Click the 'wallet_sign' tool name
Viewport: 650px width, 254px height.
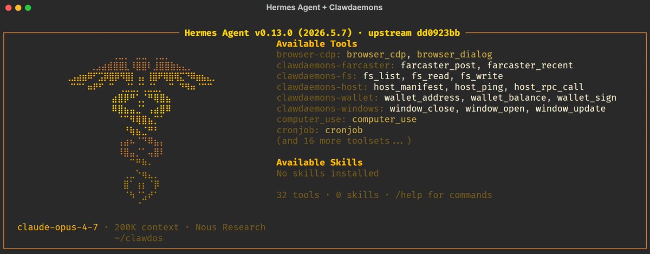587,98
